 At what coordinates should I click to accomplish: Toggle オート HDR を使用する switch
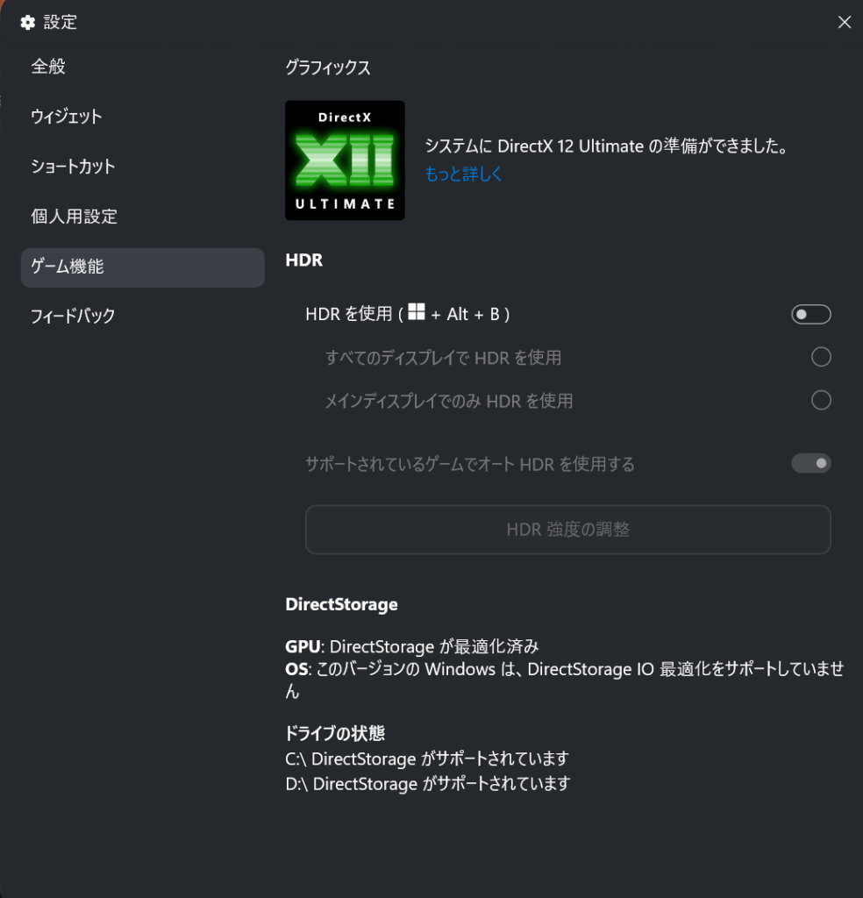pyautogui.click(x=811, y=463)
